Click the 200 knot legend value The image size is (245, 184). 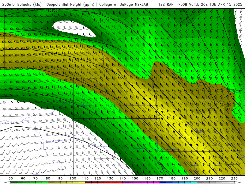(x=197, y=178)
